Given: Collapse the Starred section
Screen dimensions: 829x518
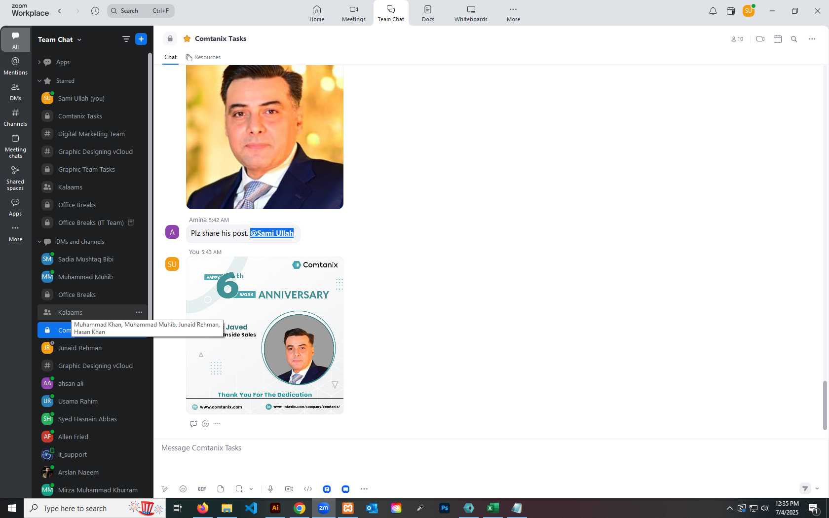Looking at the screenshot, I should (39, 81).
